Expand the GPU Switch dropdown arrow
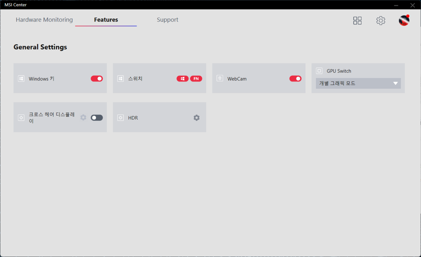 point(395,83)
